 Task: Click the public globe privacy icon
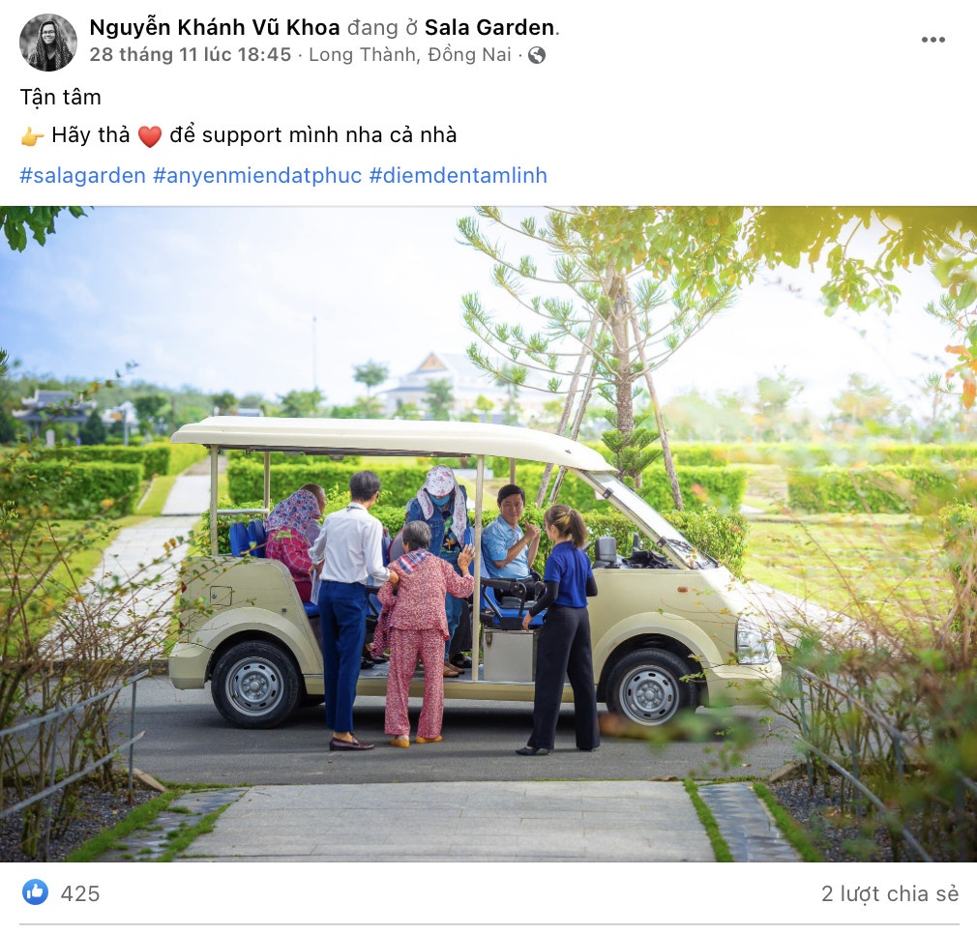pyautogui.click(x=537, y=55)
